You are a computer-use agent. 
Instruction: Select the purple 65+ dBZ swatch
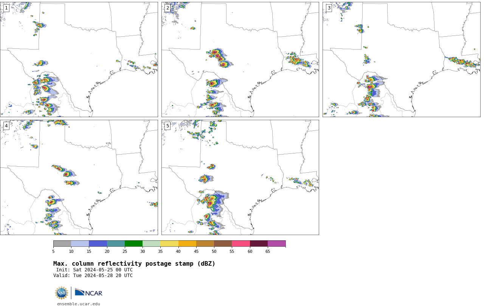coord(276,243)
